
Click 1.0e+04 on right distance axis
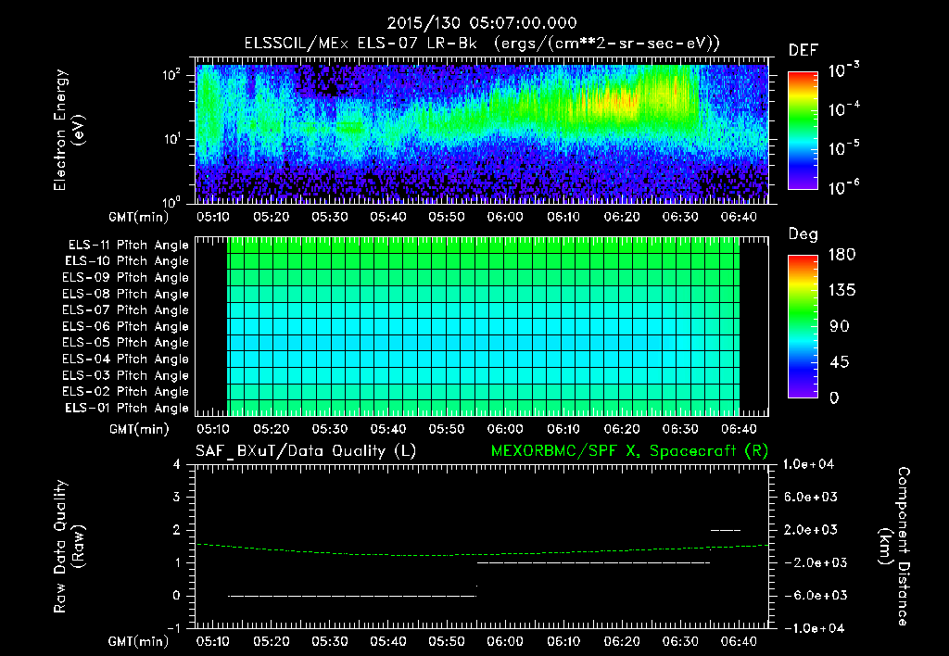point(808,465)
